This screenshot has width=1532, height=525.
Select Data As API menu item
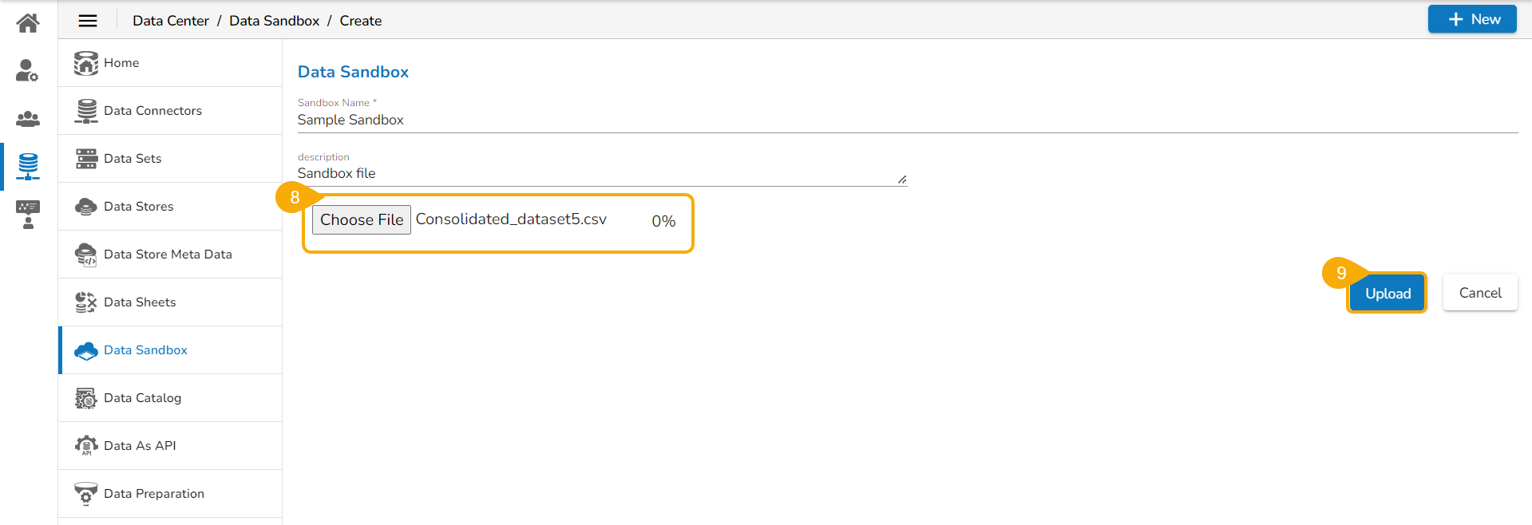point(140,446)
